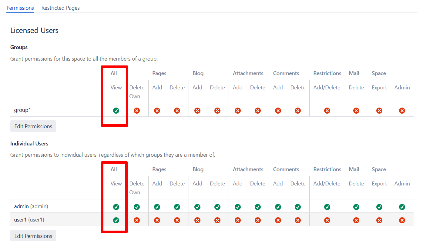Click group1 Attachments Delete red cross icon

pyautogui.click(x=258, y=111)
